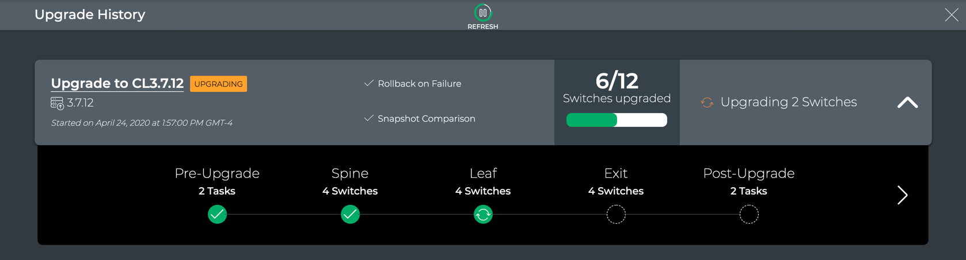Click the 3.7.12 version image icon
Viewport: 966px width, 260px height.
[57, 103]
